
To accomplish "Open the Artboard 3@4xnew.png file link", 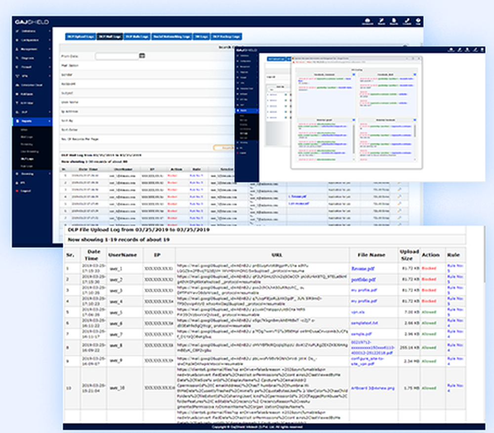I will point(372,388).
